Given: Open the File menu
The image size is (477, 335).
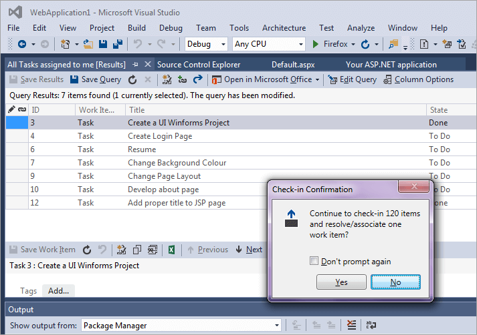Looking at the screenshot, I should [x=13, y=28].
